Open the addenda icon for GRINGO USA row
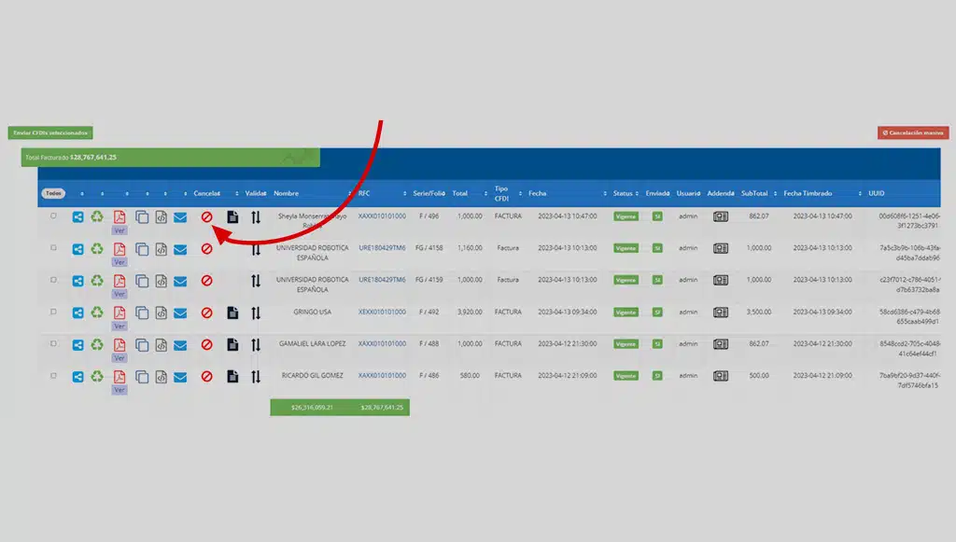 [720, 313]
